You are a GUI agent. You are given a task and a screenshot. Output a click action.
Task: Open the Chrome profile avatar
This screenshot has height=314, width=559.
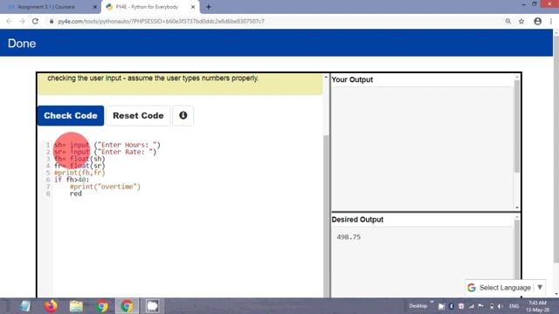click(538, 21)
